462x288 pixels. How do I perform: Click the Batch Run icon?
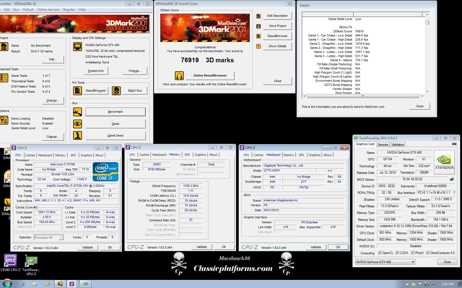(116, 91)
